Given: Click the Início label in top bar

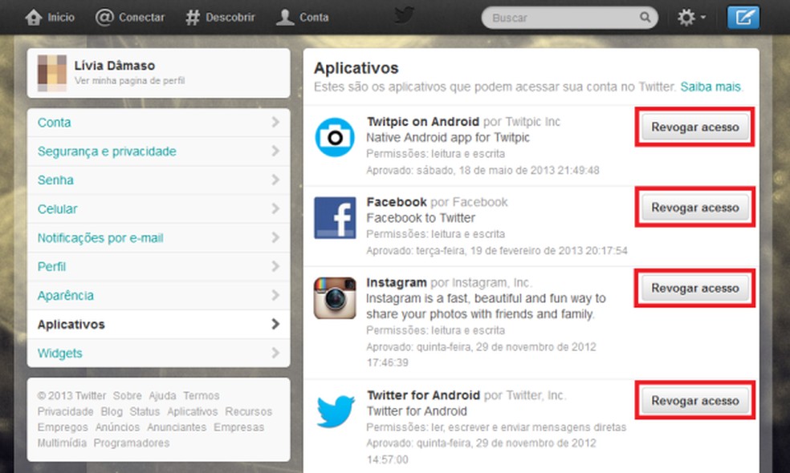Looking at the screenshot, I should [x=61, y=18].
